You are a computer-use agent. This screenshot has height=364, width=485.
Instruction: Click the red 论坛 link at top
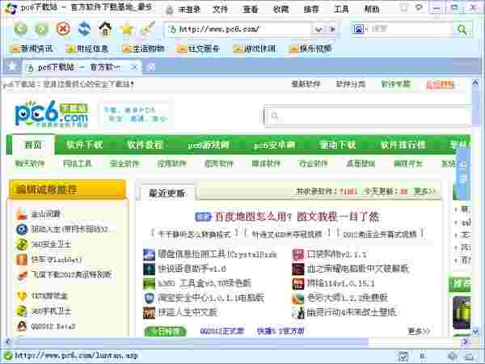[x=441, y=84]
